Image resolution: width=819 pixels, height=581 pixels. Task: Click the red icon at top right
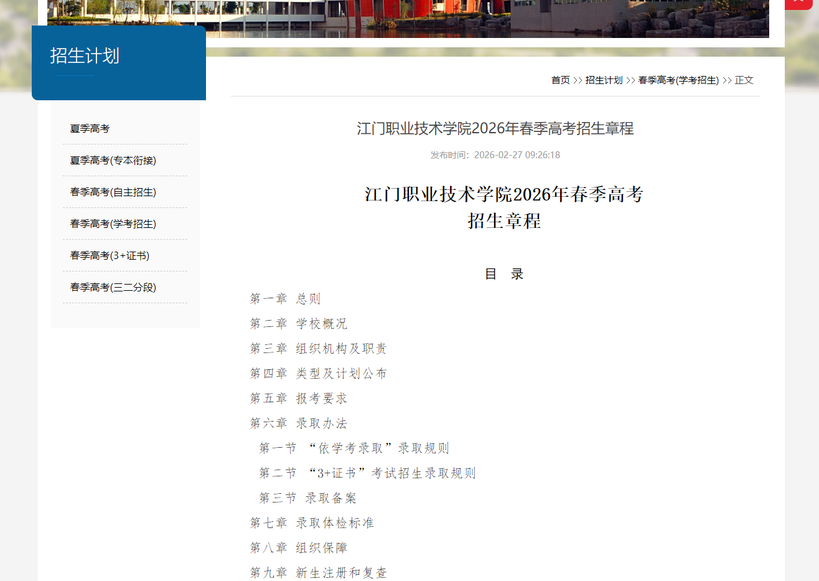(x=799, y=3)
